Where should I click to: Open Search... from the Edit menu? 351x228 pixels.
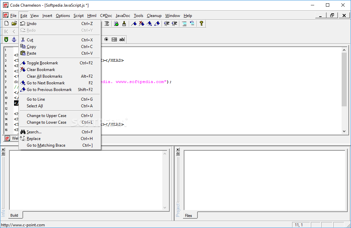point(60,132)
